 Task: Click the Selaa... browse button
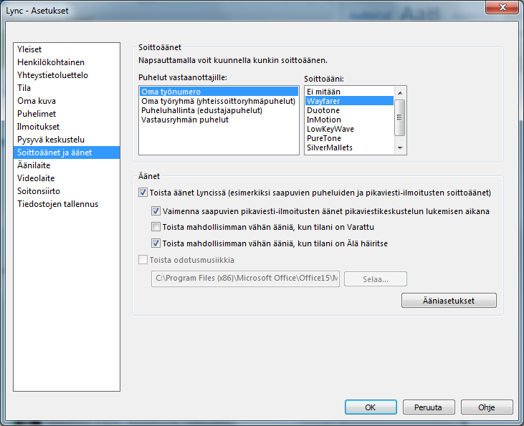pos(376,279)
